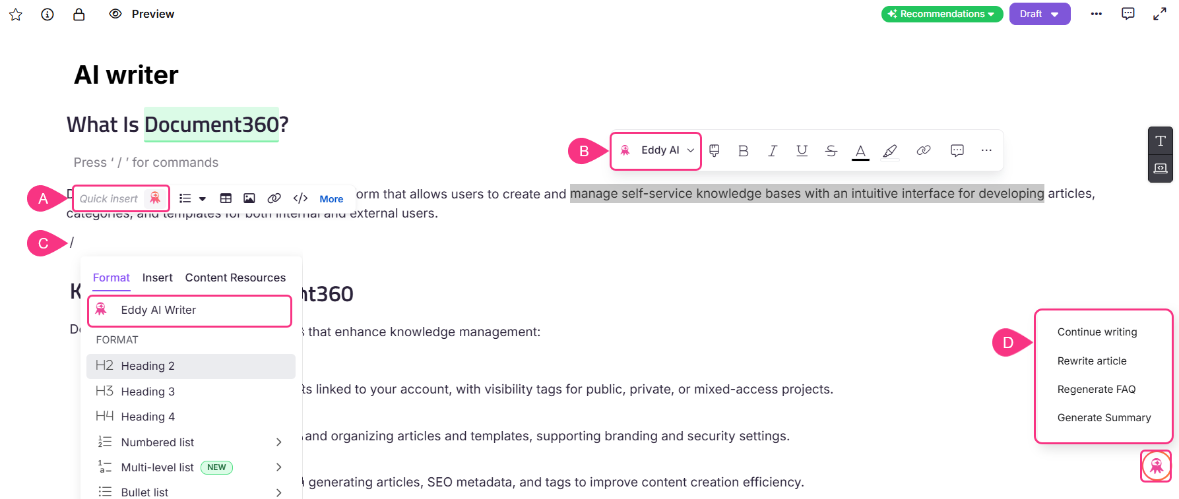Open the Recommendations dropdown

tap(941, 14)
